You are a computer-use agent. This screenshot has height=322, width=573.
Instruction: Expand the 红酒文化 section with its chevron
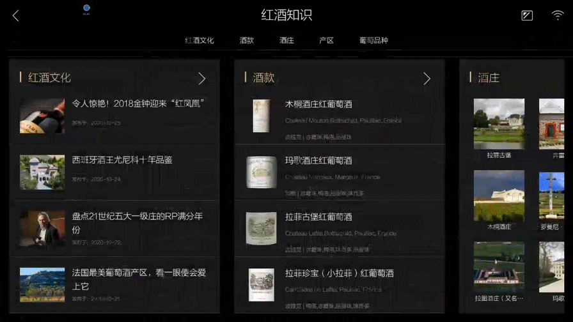(x=201, y=79)
